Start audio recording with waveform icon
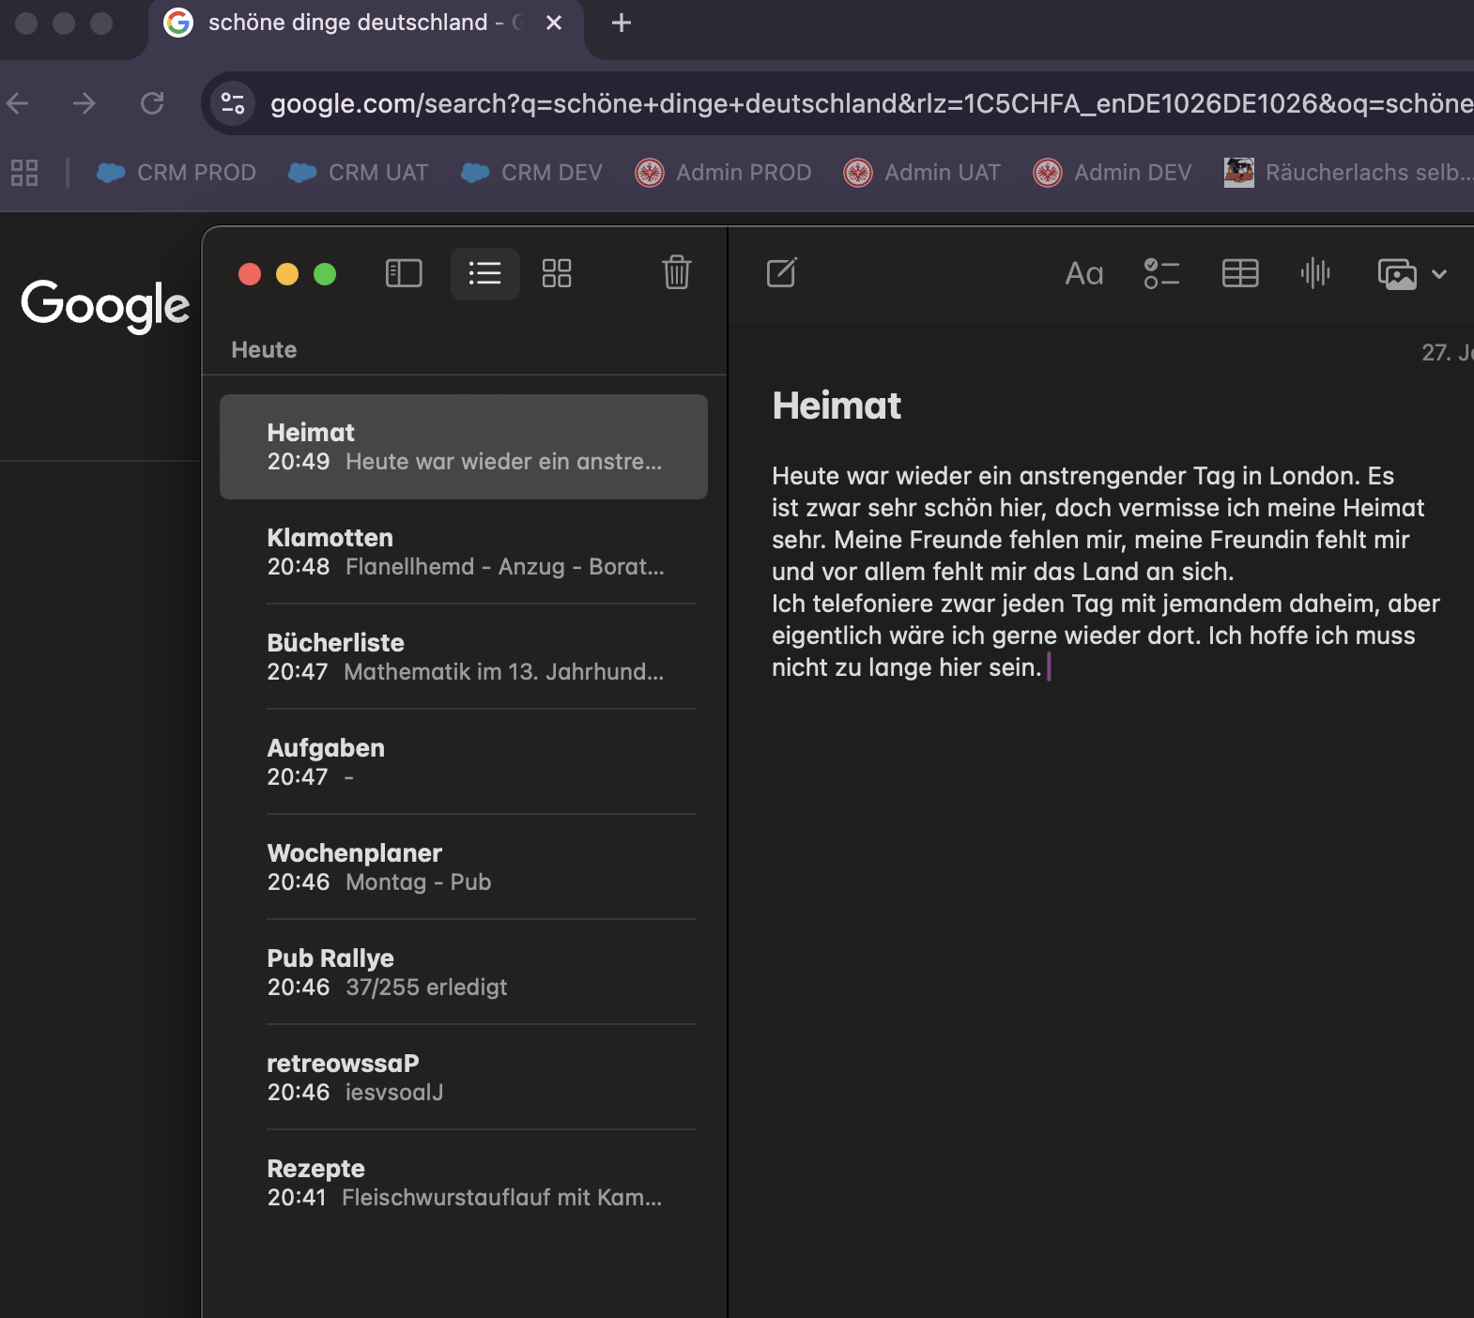Image resolution: width=1474 pixels, height=1318 pixels. [x=1315, y=273]
